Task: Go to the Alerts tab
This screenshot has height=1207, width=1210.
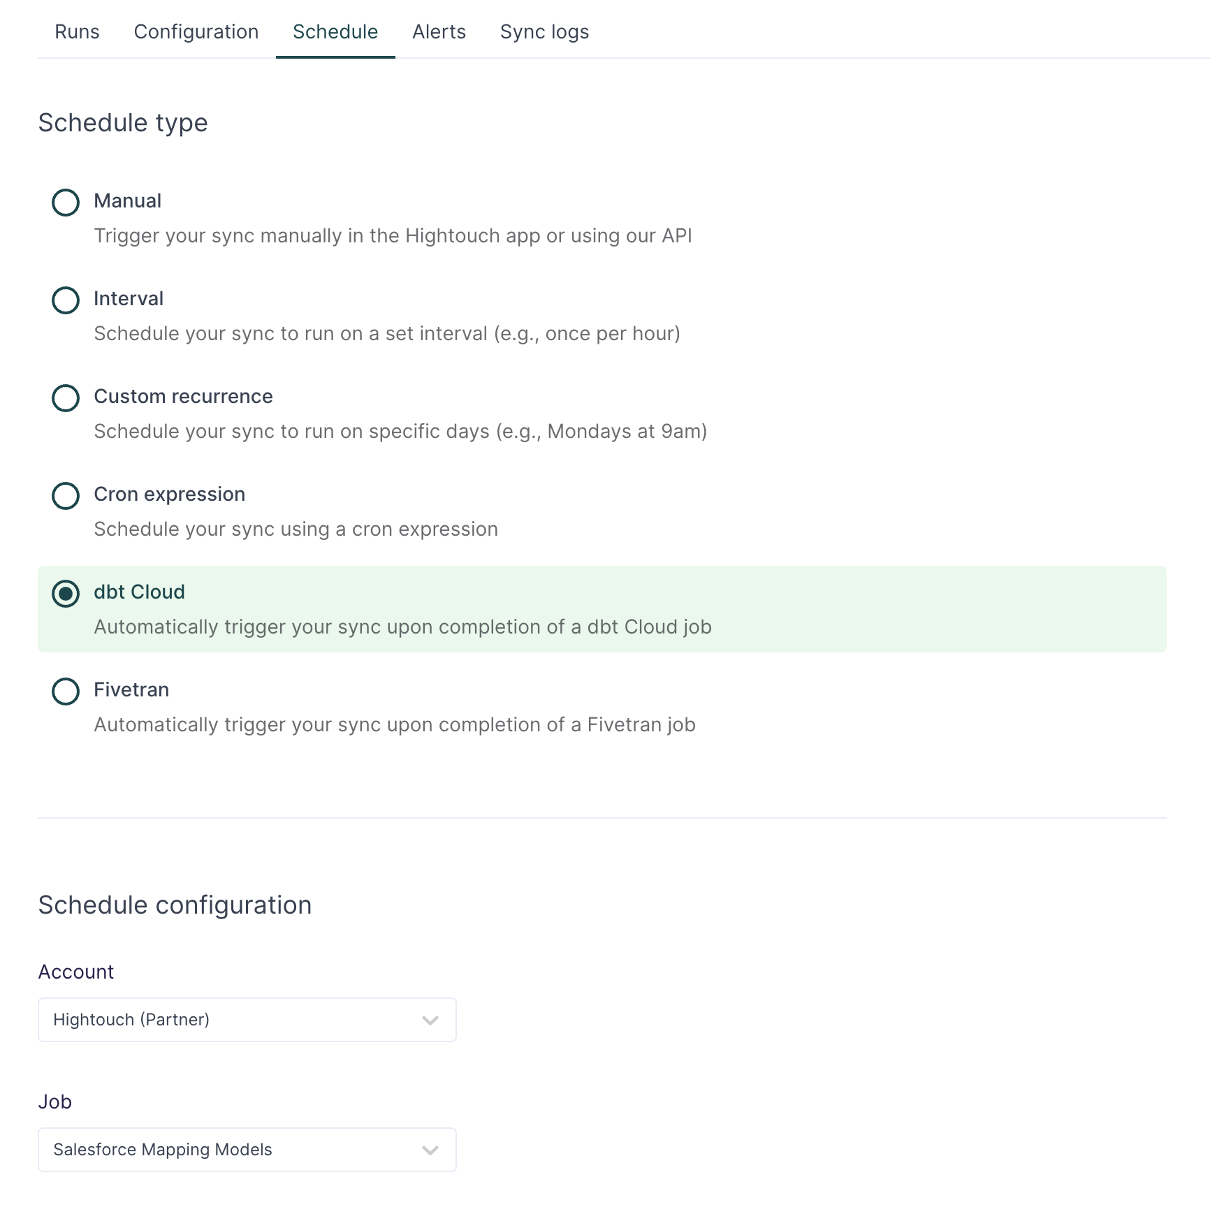Action: (x=439, y=32)
